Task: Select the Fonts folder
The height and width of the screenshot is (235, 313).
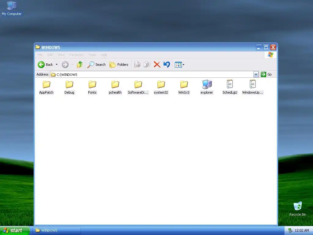Action: point(92,87)
